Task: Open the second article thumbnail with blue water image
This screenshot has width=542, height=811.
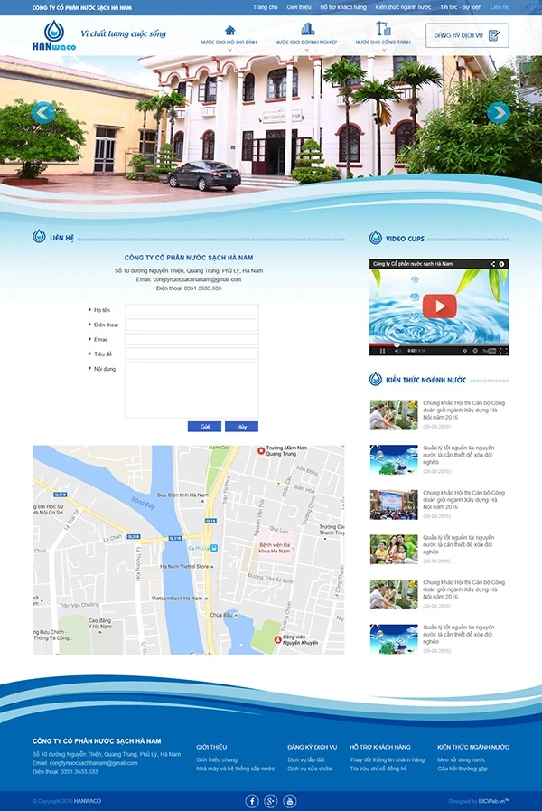Action: coord(394,460)
